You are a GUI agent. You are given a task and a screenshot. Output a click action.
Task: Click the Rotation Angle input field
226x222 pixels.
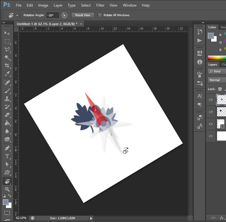(52, 15)
